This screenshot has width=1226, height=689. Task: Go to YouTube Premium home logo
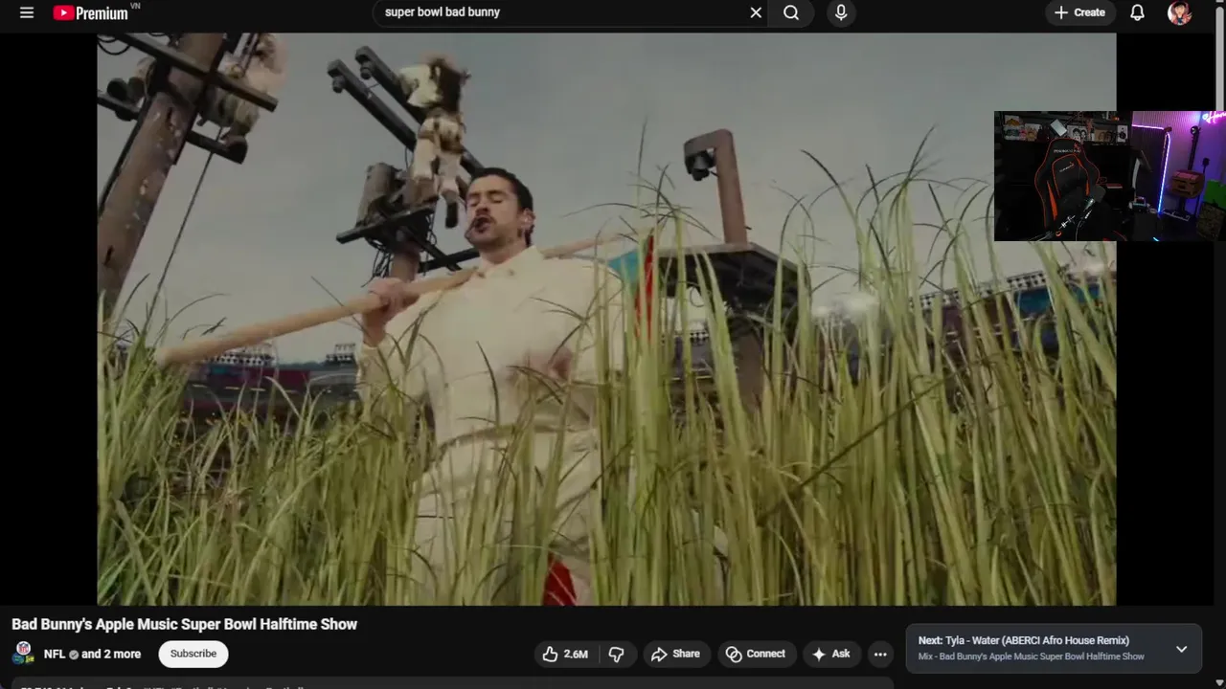pyautogui.click(x=92, y=12)
